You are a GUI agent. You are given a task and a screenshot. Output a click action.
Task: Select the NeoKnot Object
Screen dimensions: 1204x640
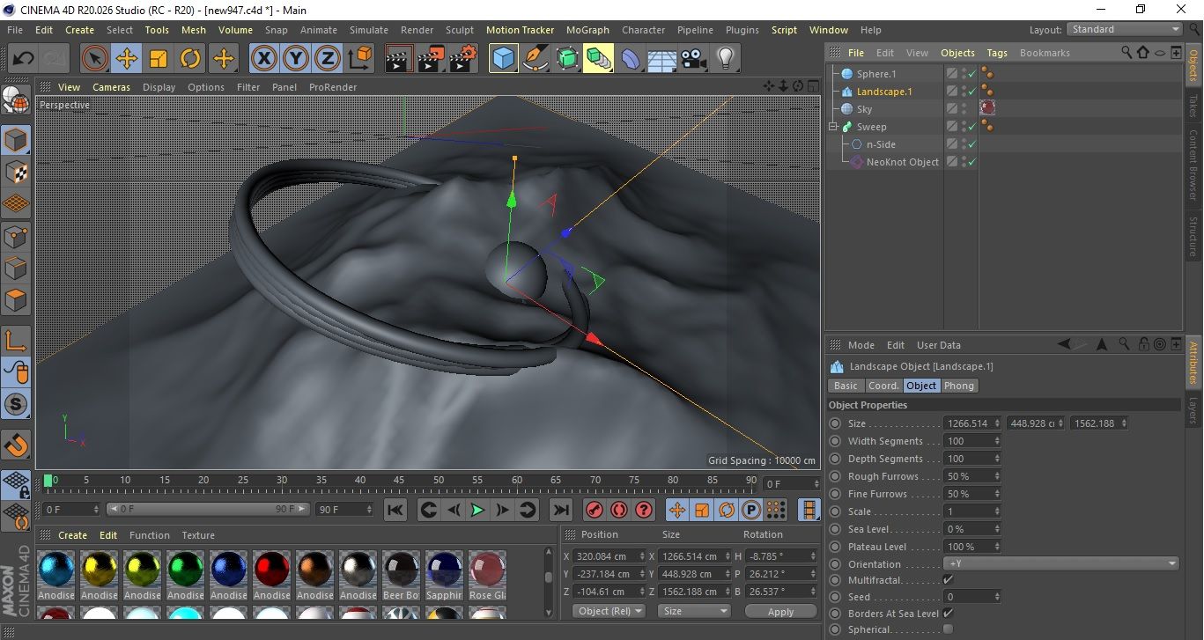point(902,162)
